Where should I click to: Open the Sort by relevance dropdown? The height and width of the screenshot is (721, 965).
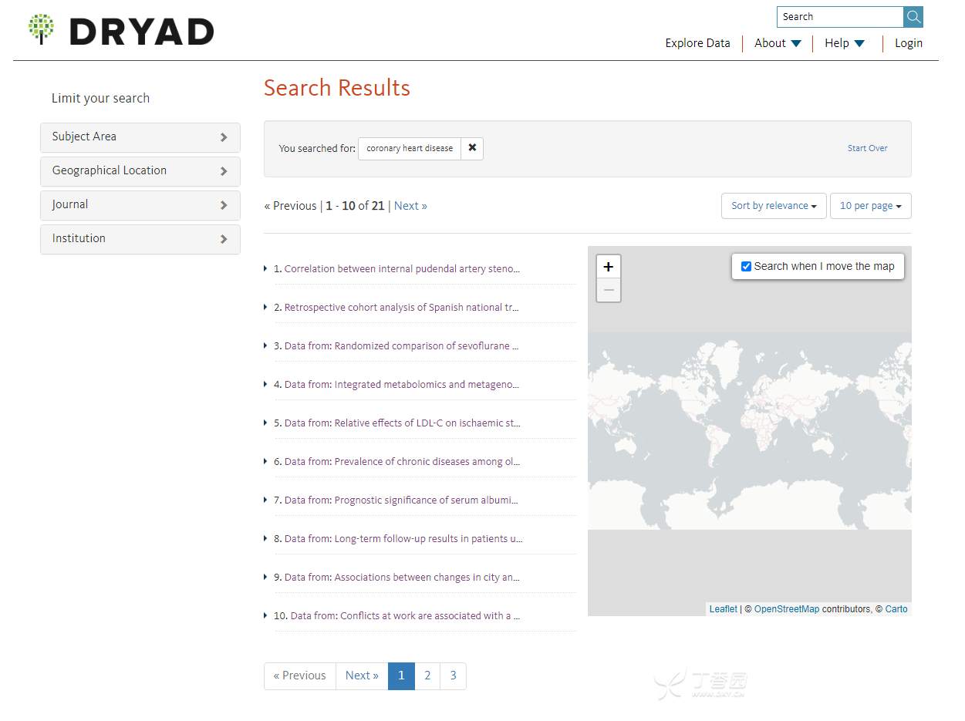click(773, 206)
